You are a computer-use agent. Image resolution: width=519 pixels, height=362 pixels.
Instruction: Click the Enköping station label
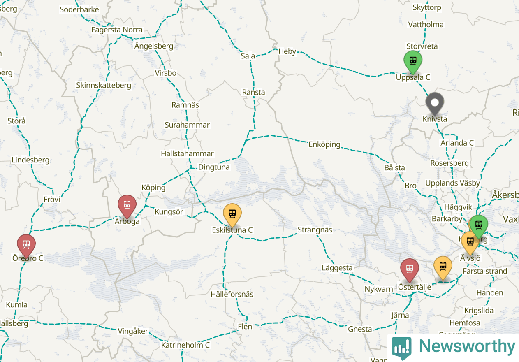click(x=324, y=144)
